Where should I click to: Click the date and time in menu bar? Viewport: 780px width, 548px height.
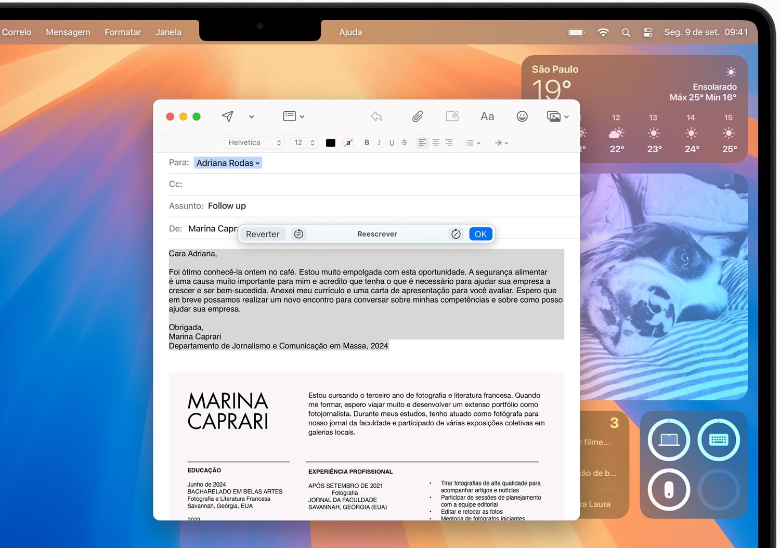point(706,32)
